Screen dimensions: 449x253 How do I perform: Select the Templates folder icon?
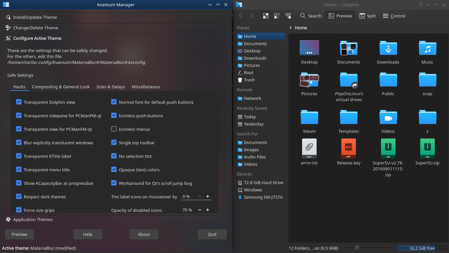tap(349, 117)
